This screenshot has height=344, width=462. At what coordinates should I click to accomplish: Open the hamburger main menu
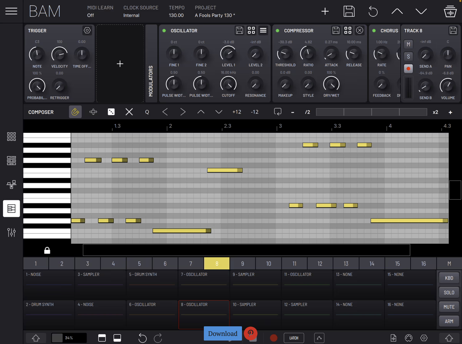click(x=11, y=11)
